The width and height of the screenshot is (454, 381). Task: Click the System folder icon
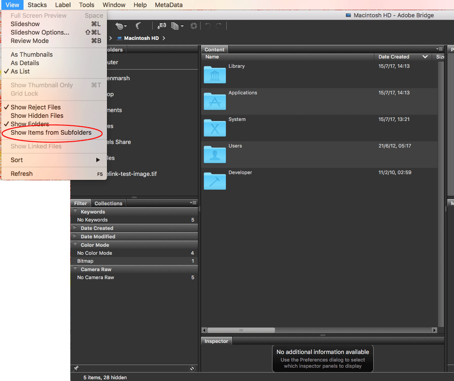(x=214, y=128)
